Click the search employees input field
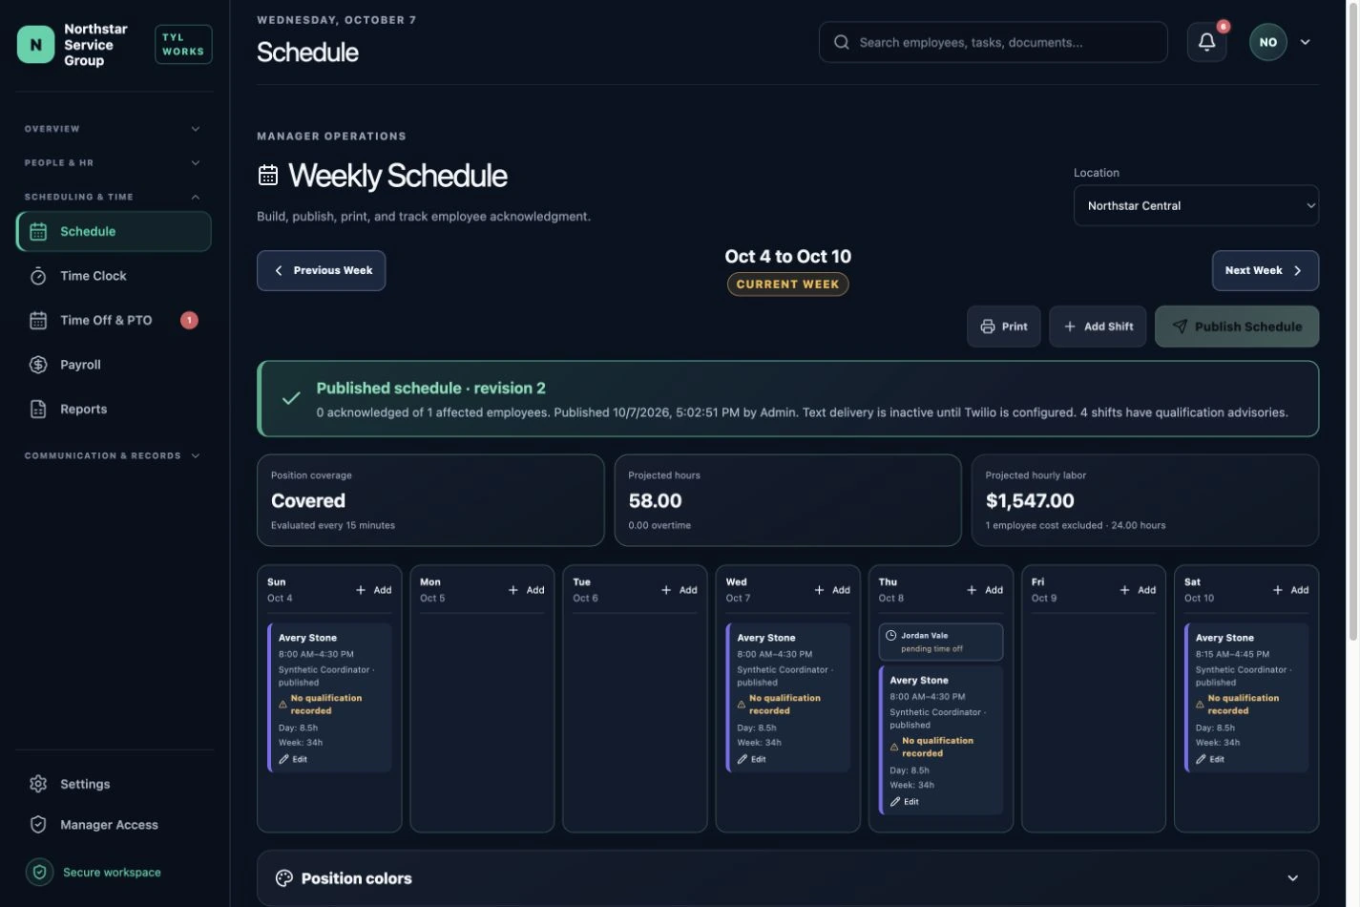The width and height of the screenshot is (1360, 907). click(993, 42)
